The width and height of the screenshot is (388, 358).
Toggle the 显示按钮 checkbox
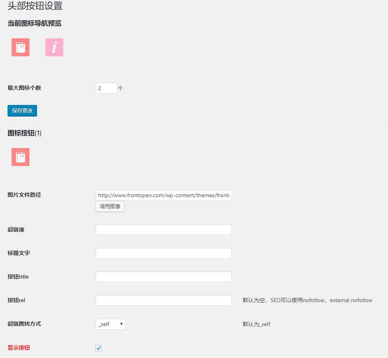(98, 348)
